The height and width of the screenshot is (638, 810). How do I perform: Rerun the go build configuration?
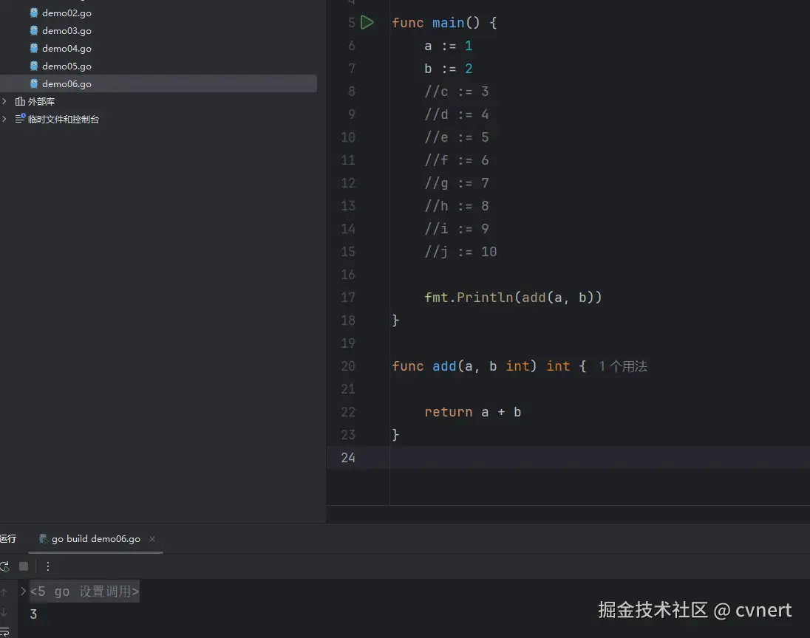coord(4,566)
